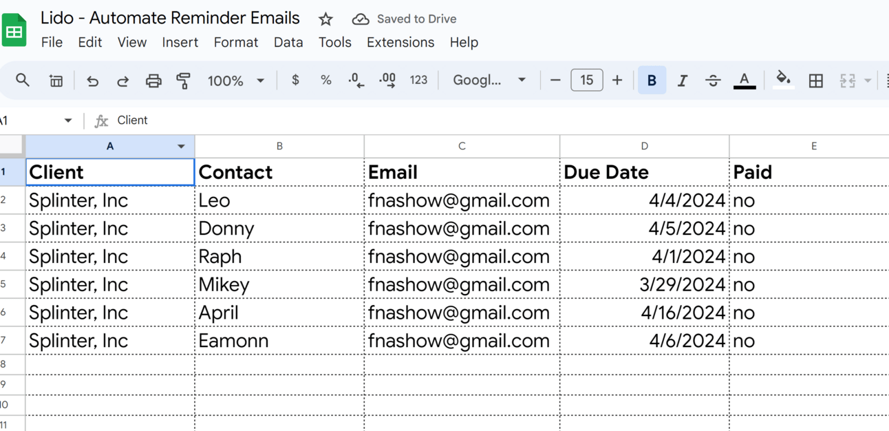Select the Email header cell

click(462, 172)
